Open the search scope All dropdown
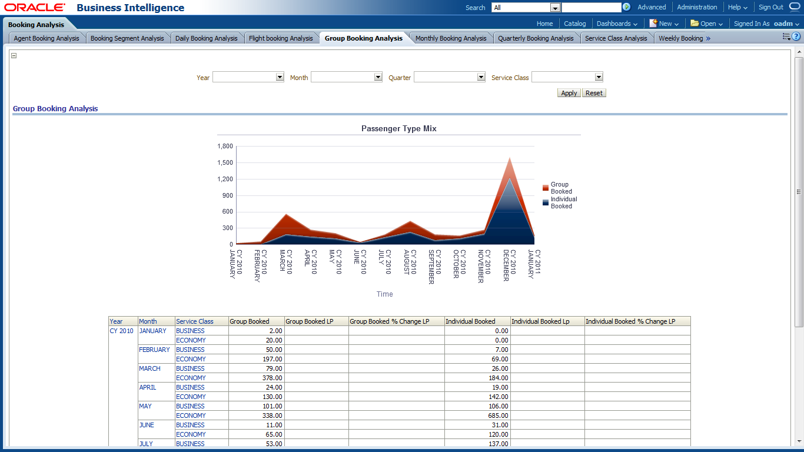The height and width of the screenshot is (452, 804). [x=554, y=8]
